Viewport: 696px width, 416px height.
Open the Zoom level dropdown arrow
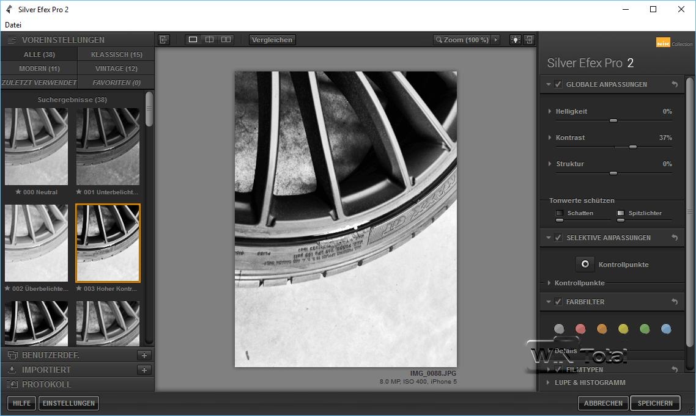(x=495, y=40)
